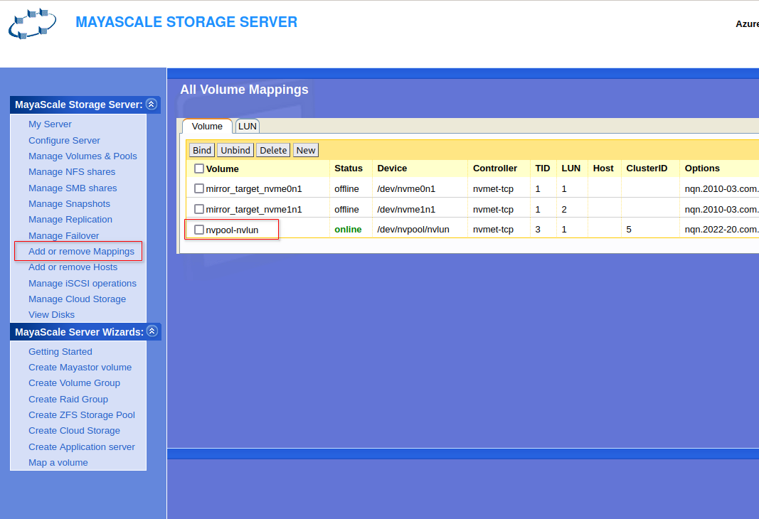Open the View Disks page
759x519 pixels.
coord(51,314)
